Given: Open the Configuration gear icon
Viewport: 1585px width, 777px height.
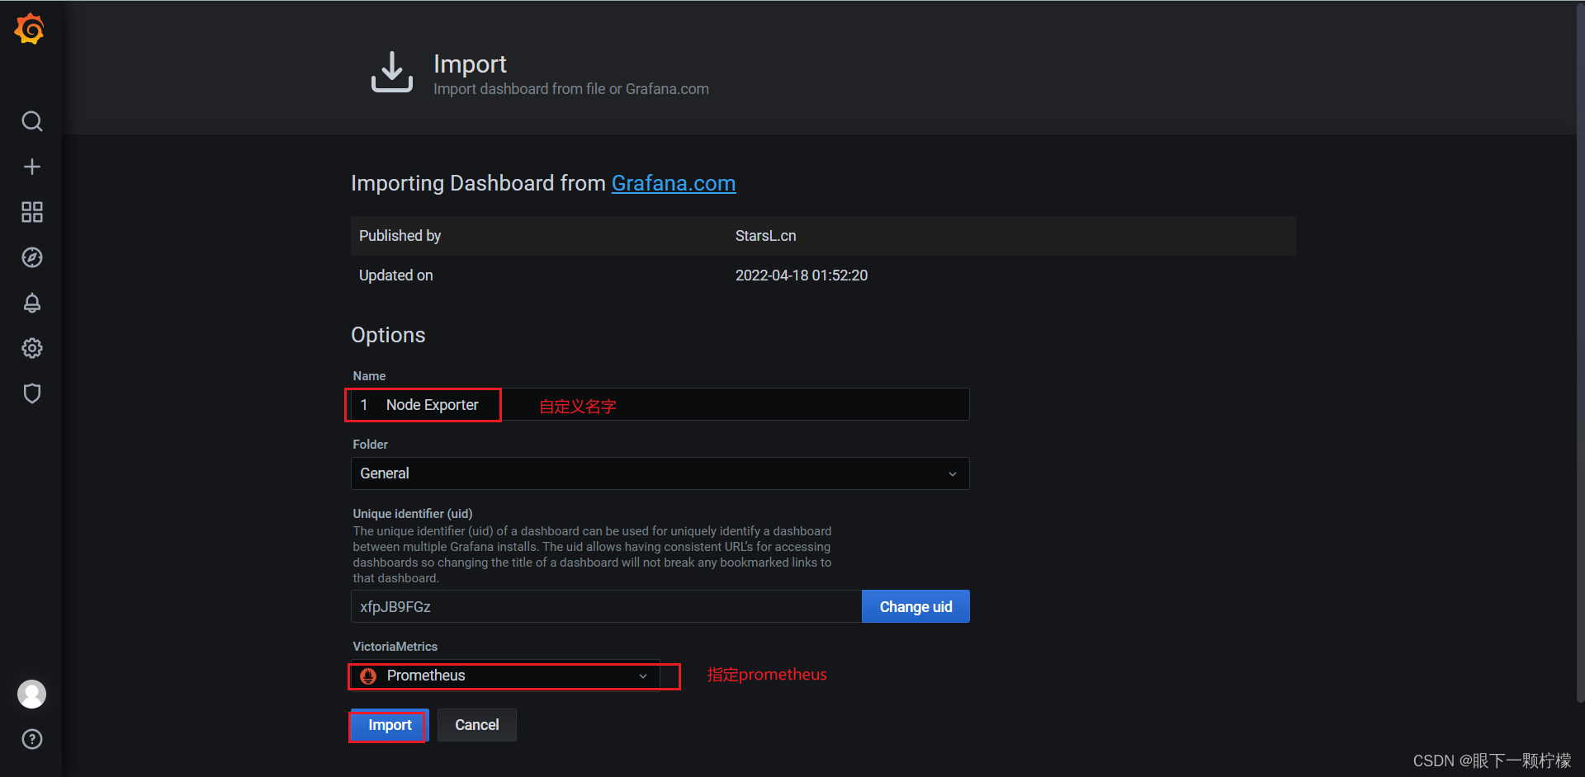Looking at the screenshot, I should pyautogui.click(x=31, y=348).
